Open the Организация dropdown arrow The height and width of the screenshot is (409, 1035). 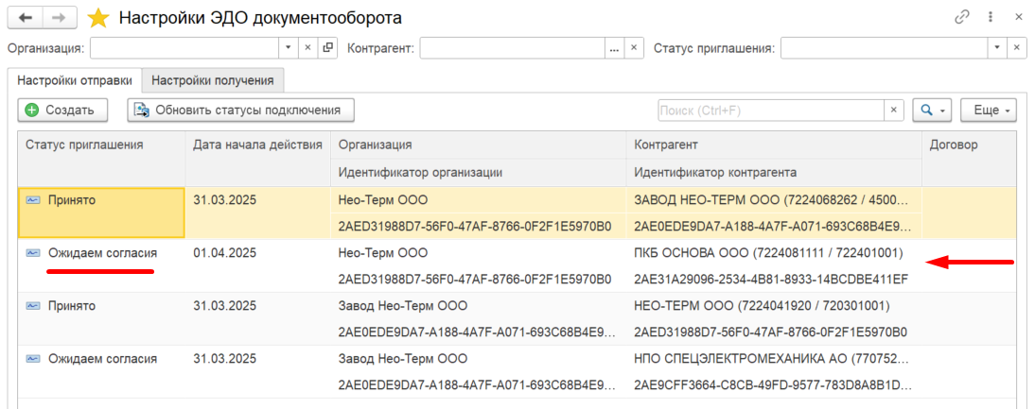(289, 48)
